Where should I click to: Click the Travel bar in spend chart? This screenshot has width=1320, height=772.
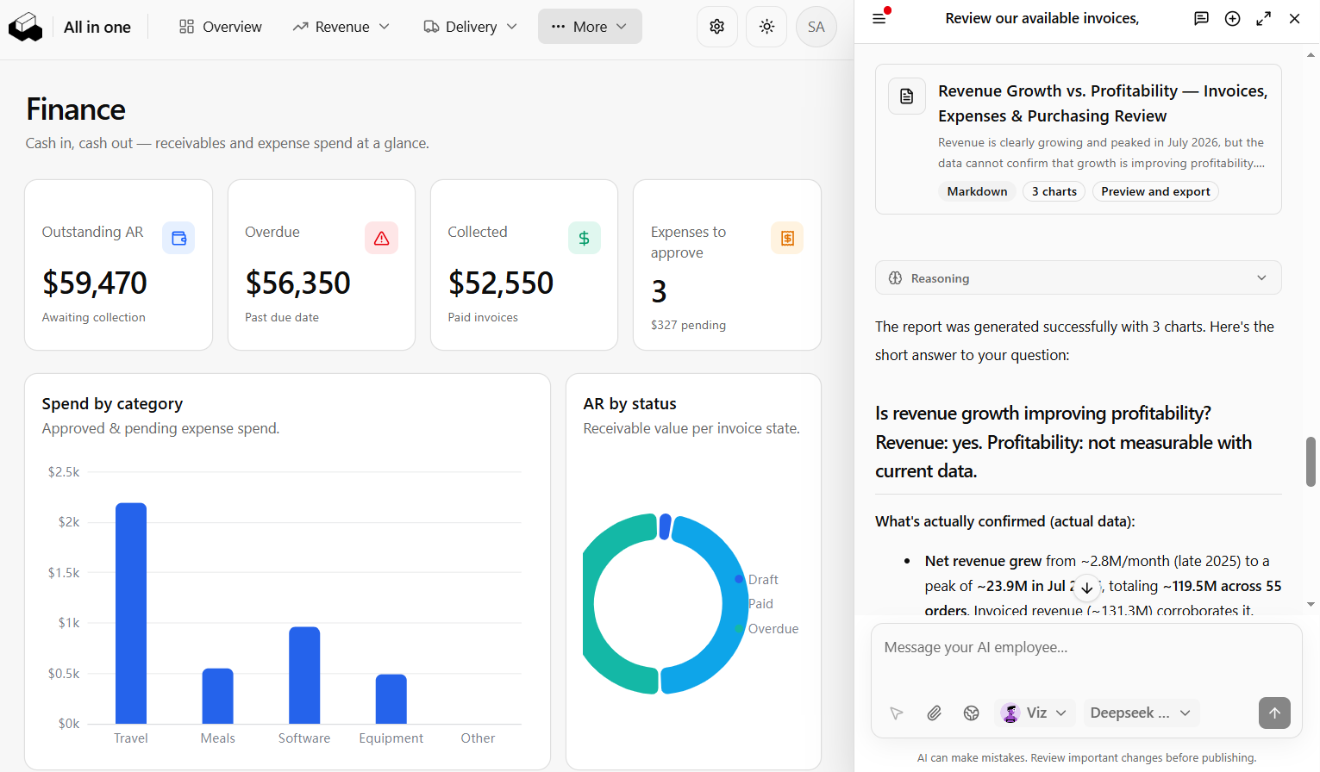pyautogui.click(x=131, y=613)
